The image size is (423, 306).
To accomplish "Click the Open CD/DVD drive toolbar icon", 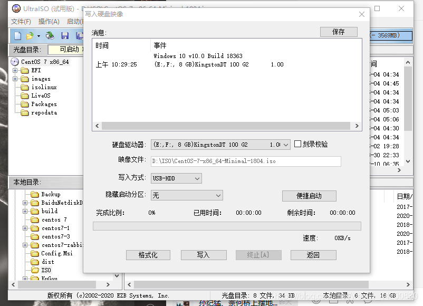I will click(x=50, y=36).
